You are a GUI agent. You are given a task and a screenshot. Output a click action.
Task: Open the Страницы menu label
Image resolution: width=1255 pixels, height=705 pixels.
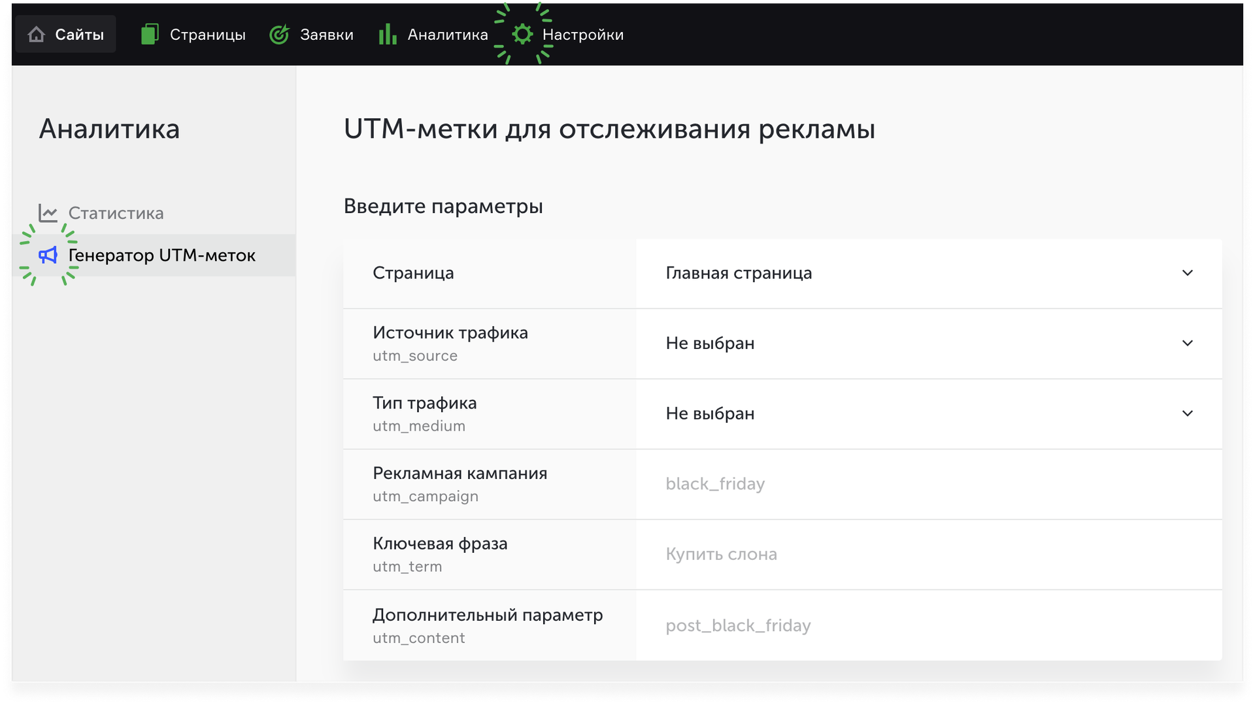(207, 35)
